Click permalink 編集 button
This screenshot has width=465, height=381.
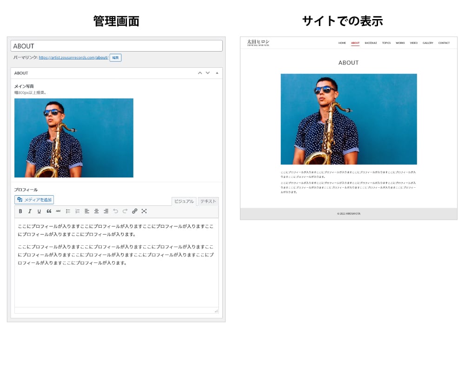click(115, 58)
